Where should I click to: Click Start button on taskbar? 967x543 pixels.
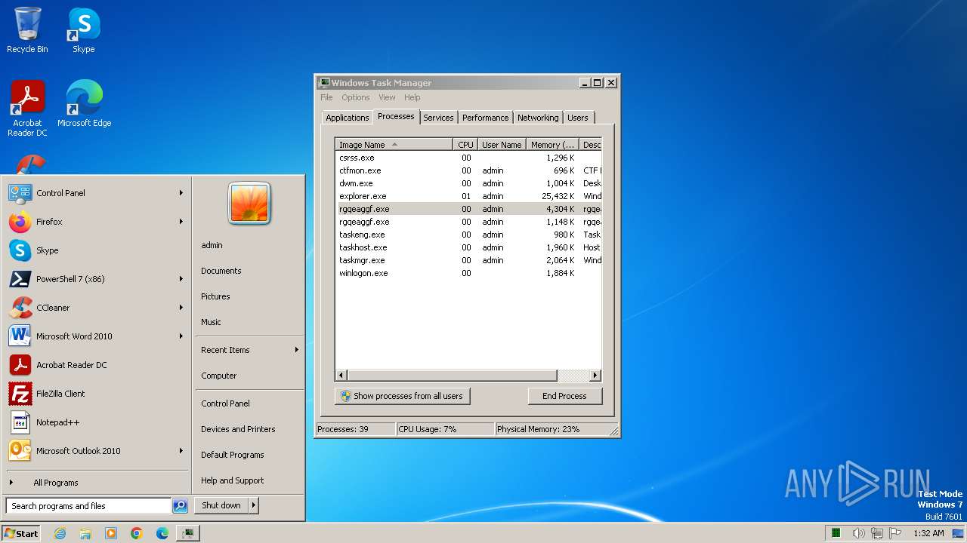[21, 533]
